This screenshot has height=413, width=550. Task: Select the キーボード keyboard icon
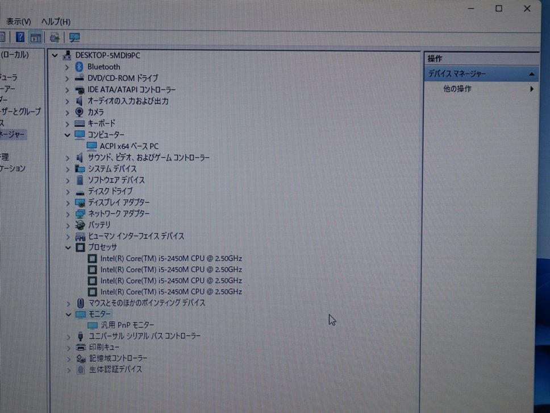coord(80,123)
